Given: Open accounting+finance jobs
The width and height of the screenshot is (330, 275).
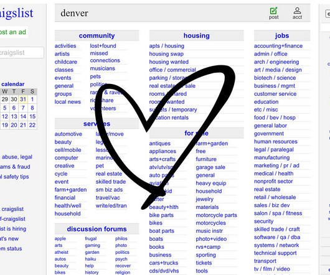Looking at the screenshot, I should [x=278, y=46].
